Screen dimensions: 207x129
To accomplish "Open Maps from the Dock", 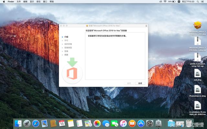I will (88, 124).
